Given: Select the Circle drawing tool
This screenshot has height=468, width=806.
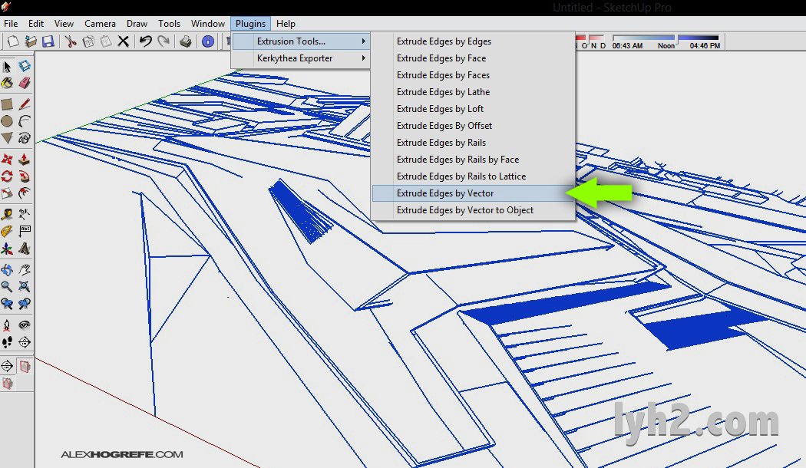Looking at the screenshot, I should (x=7, y=121).
